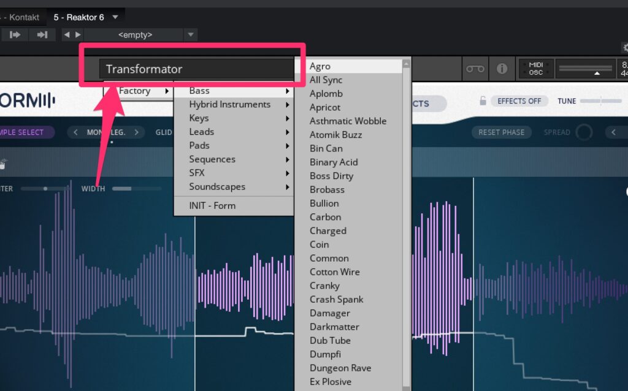Click the step-forward arrow icon beside skip-to-end

point(15,35)
